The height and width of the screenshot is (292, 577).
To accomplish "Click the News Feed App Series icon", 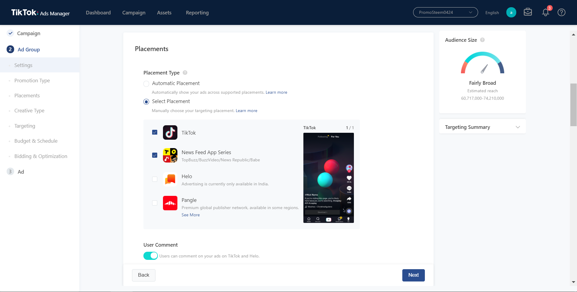I will pos(170,155).
